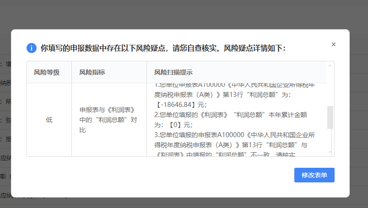Select the 低 risk level cell
The width and height of the screenshot is (368, 208).
49,120
